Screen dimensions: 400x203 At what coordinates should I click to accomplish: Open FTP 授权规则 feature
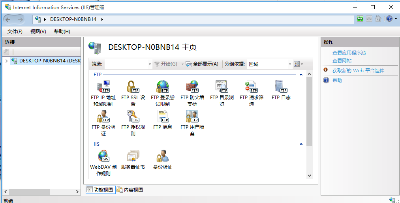pyautogui.click(x=133, y=123)
